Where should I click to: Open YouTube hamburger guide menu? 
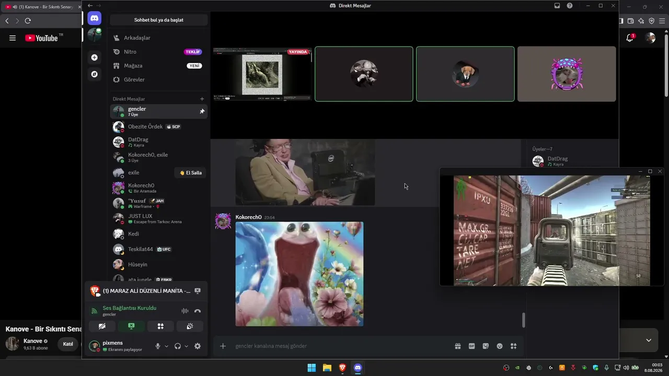click(13, 38)
